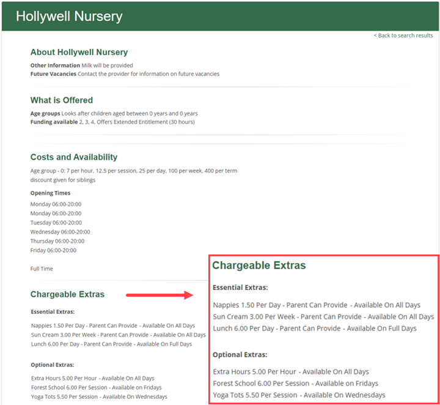Click the Funding available bold label

[x=54, y=122]
